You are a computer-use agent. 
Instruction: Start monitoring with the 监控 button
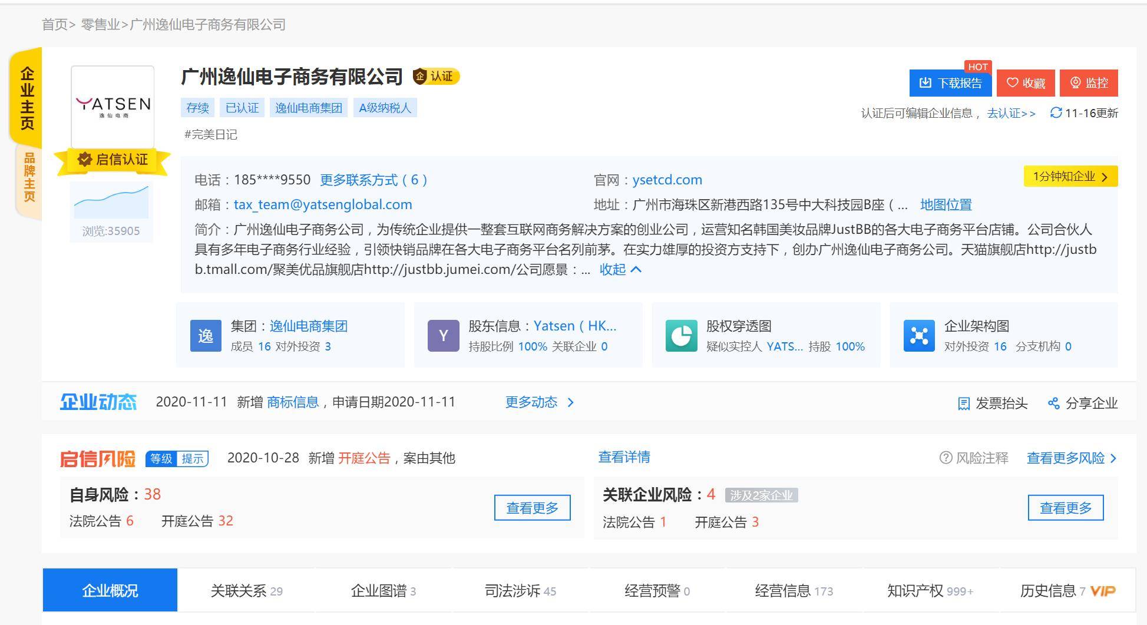pos(1089,83)
